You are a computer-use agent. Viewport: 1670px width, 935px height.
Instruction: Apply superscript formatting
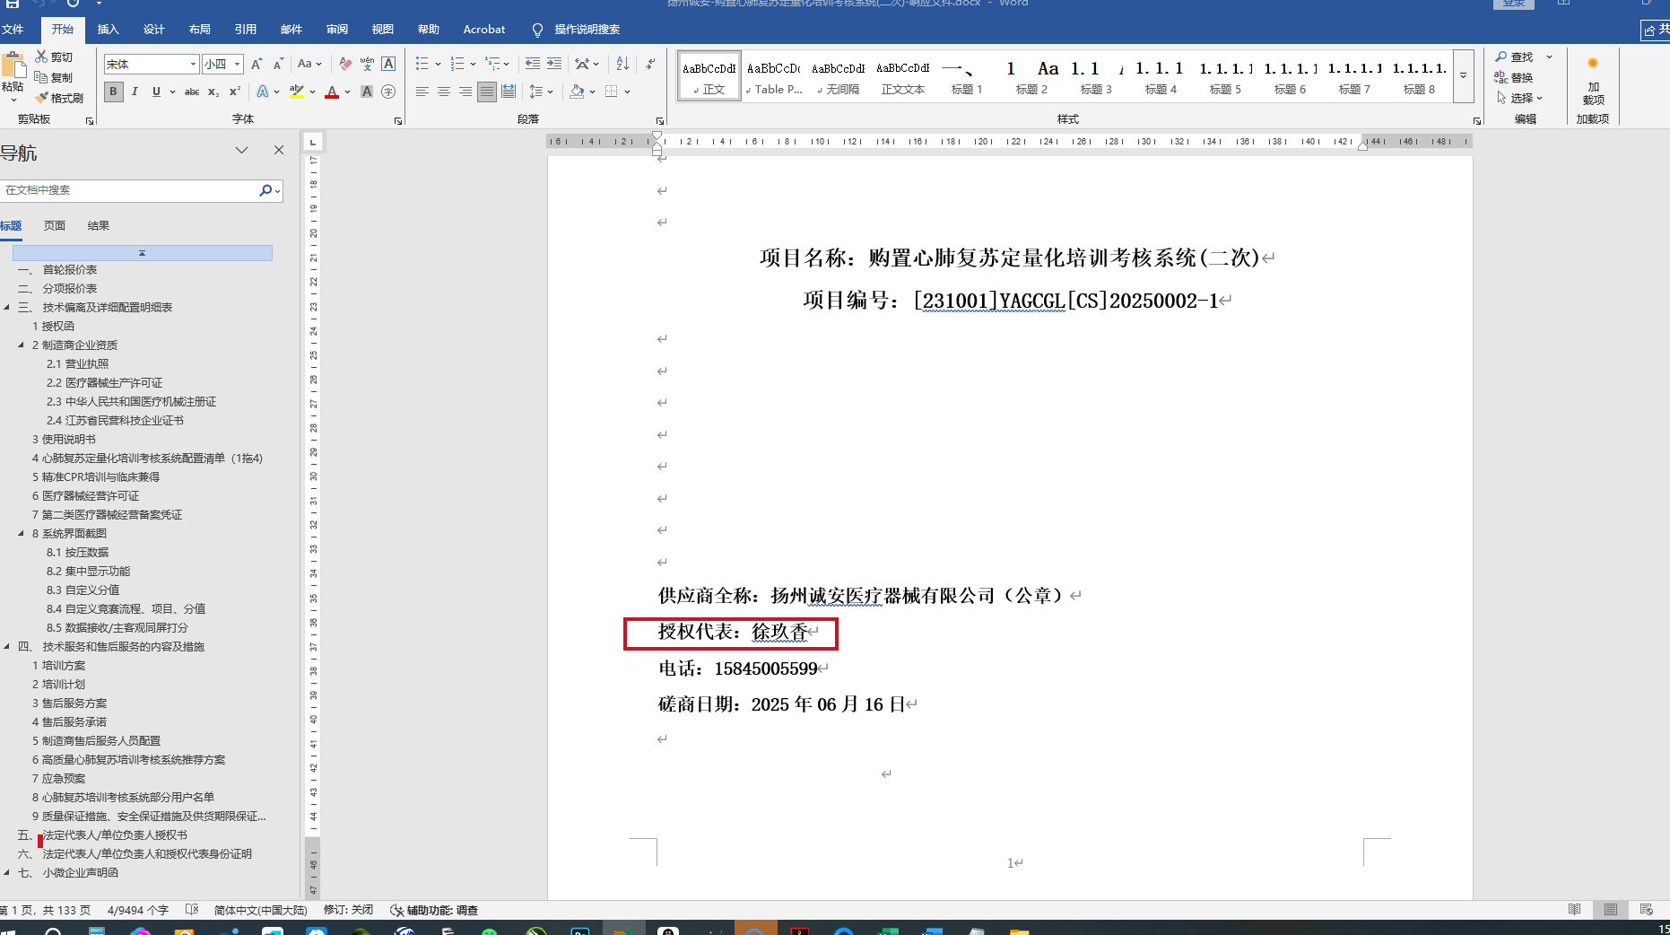235,92
